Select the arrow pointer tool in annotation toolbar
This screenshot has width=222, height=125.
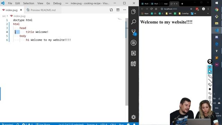[210, 72]
